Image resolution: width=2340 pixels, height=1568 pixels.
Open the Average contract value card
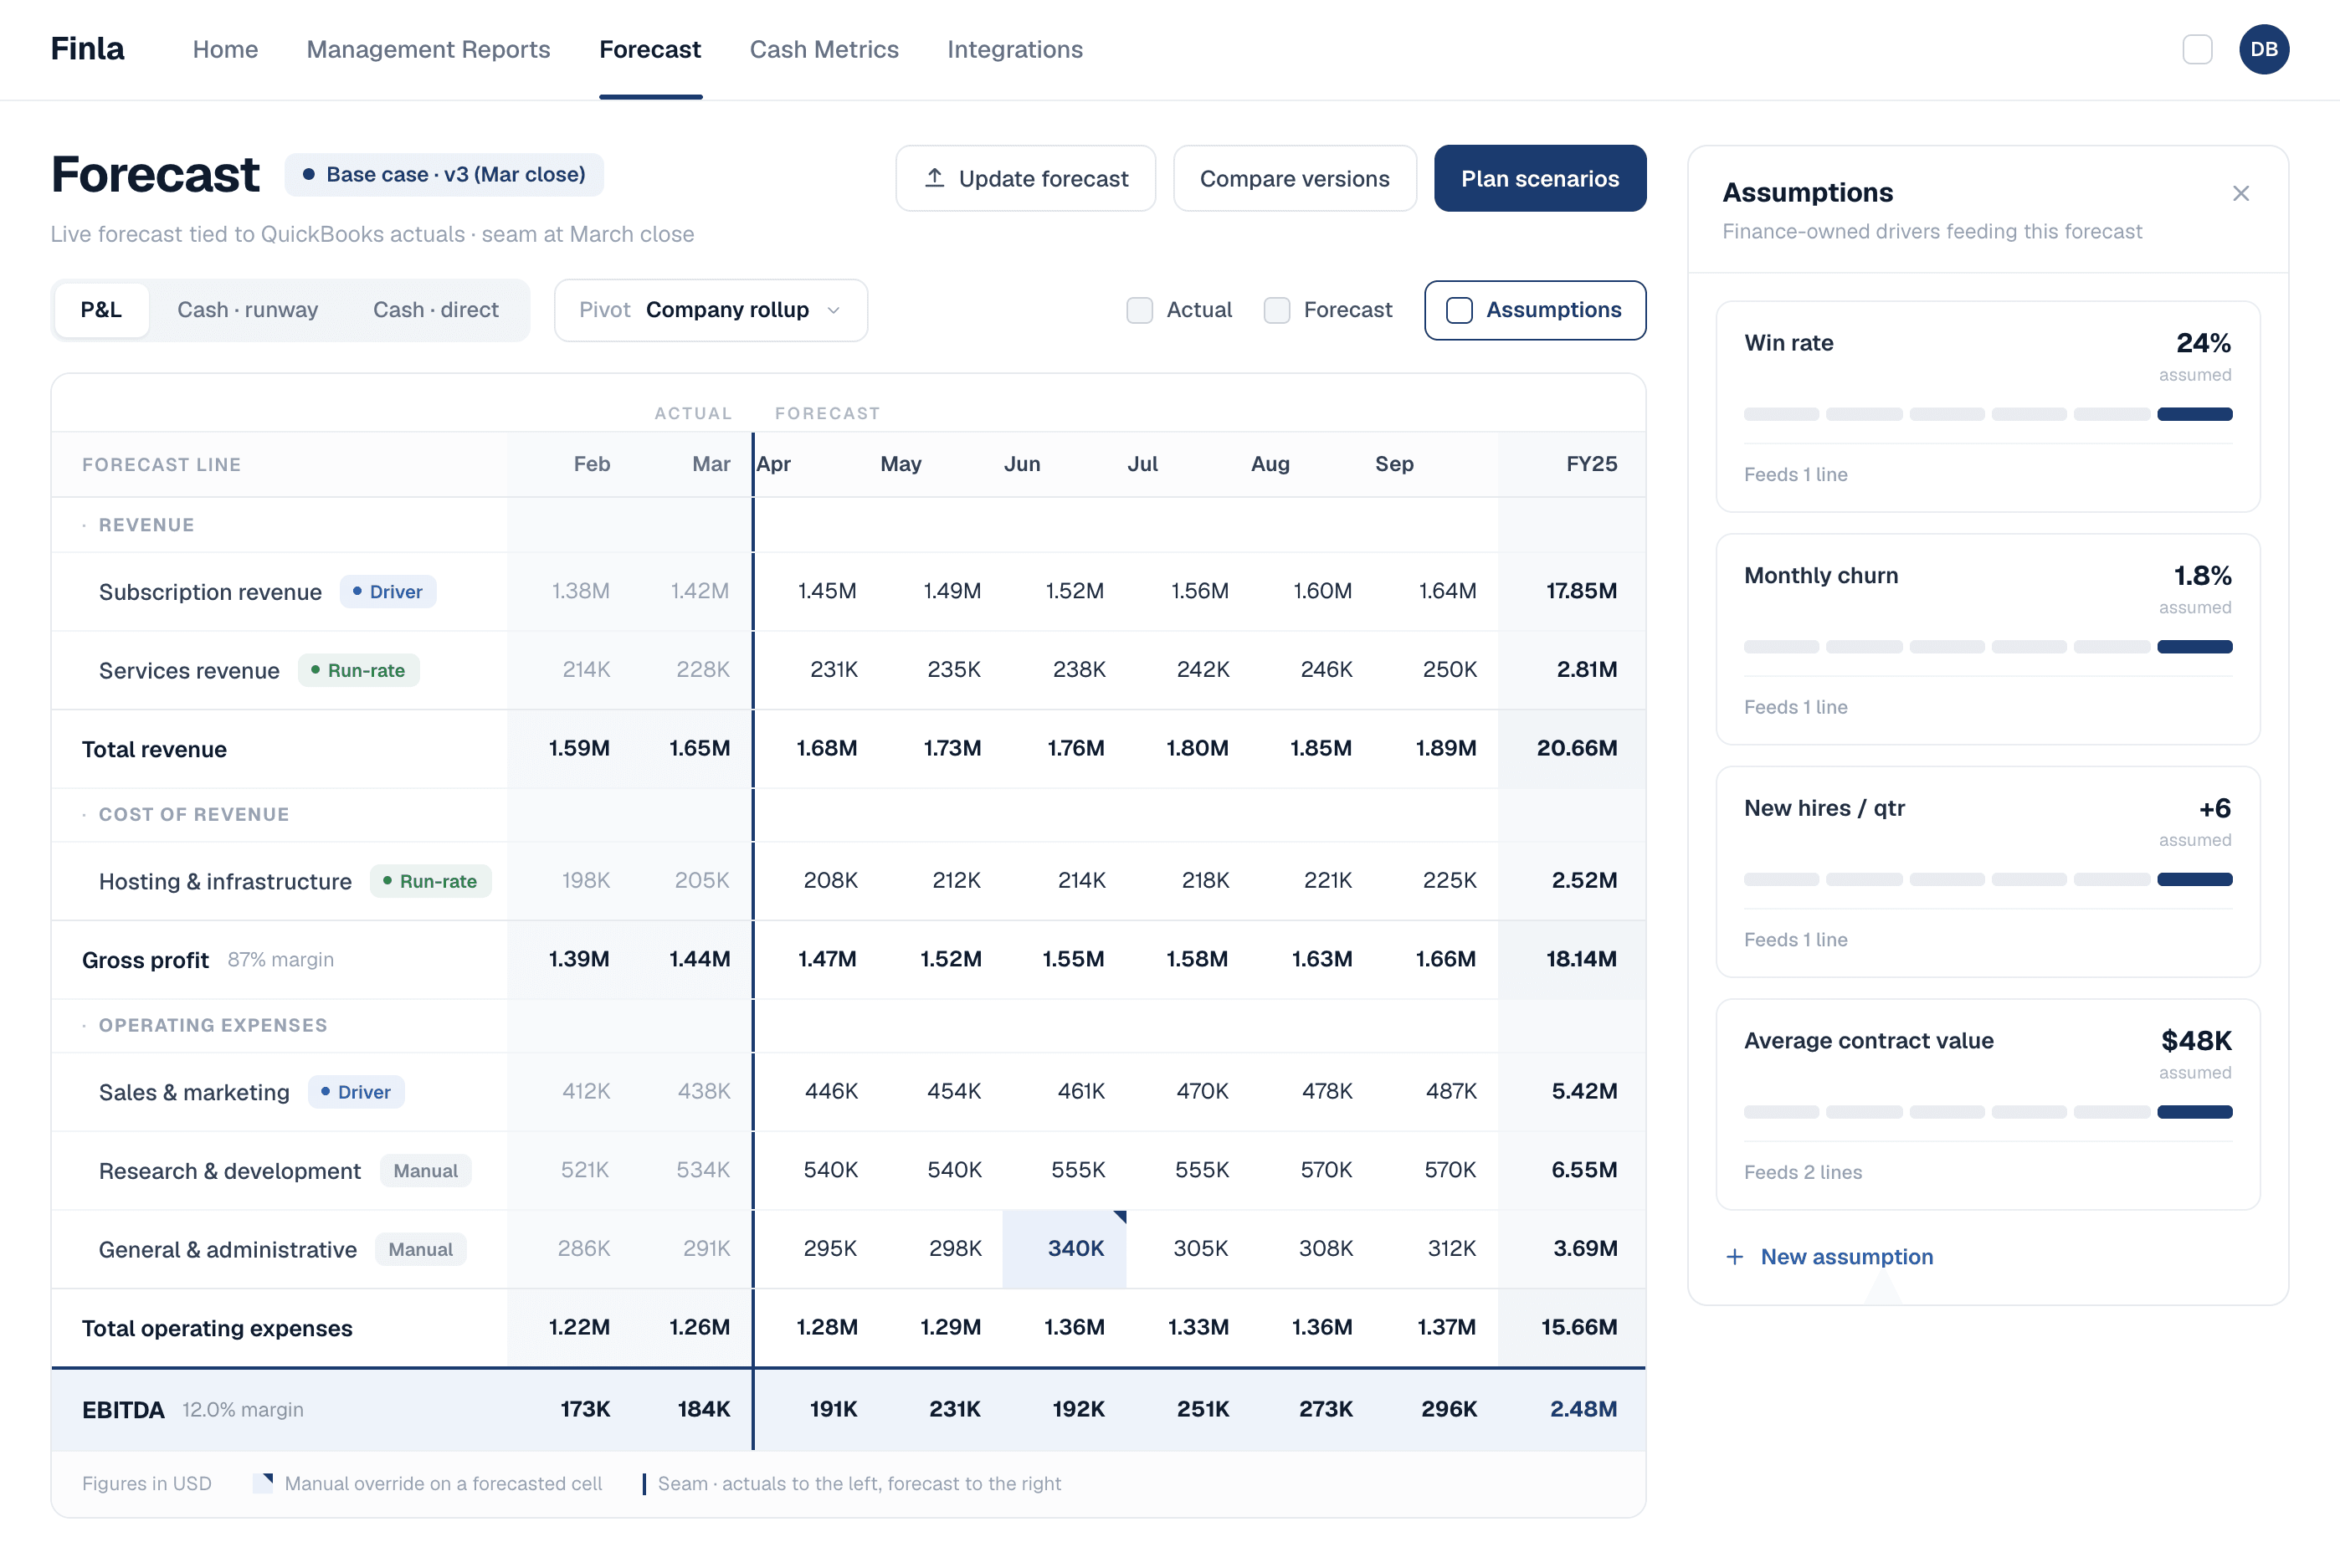click(x=1988, y=1105)
